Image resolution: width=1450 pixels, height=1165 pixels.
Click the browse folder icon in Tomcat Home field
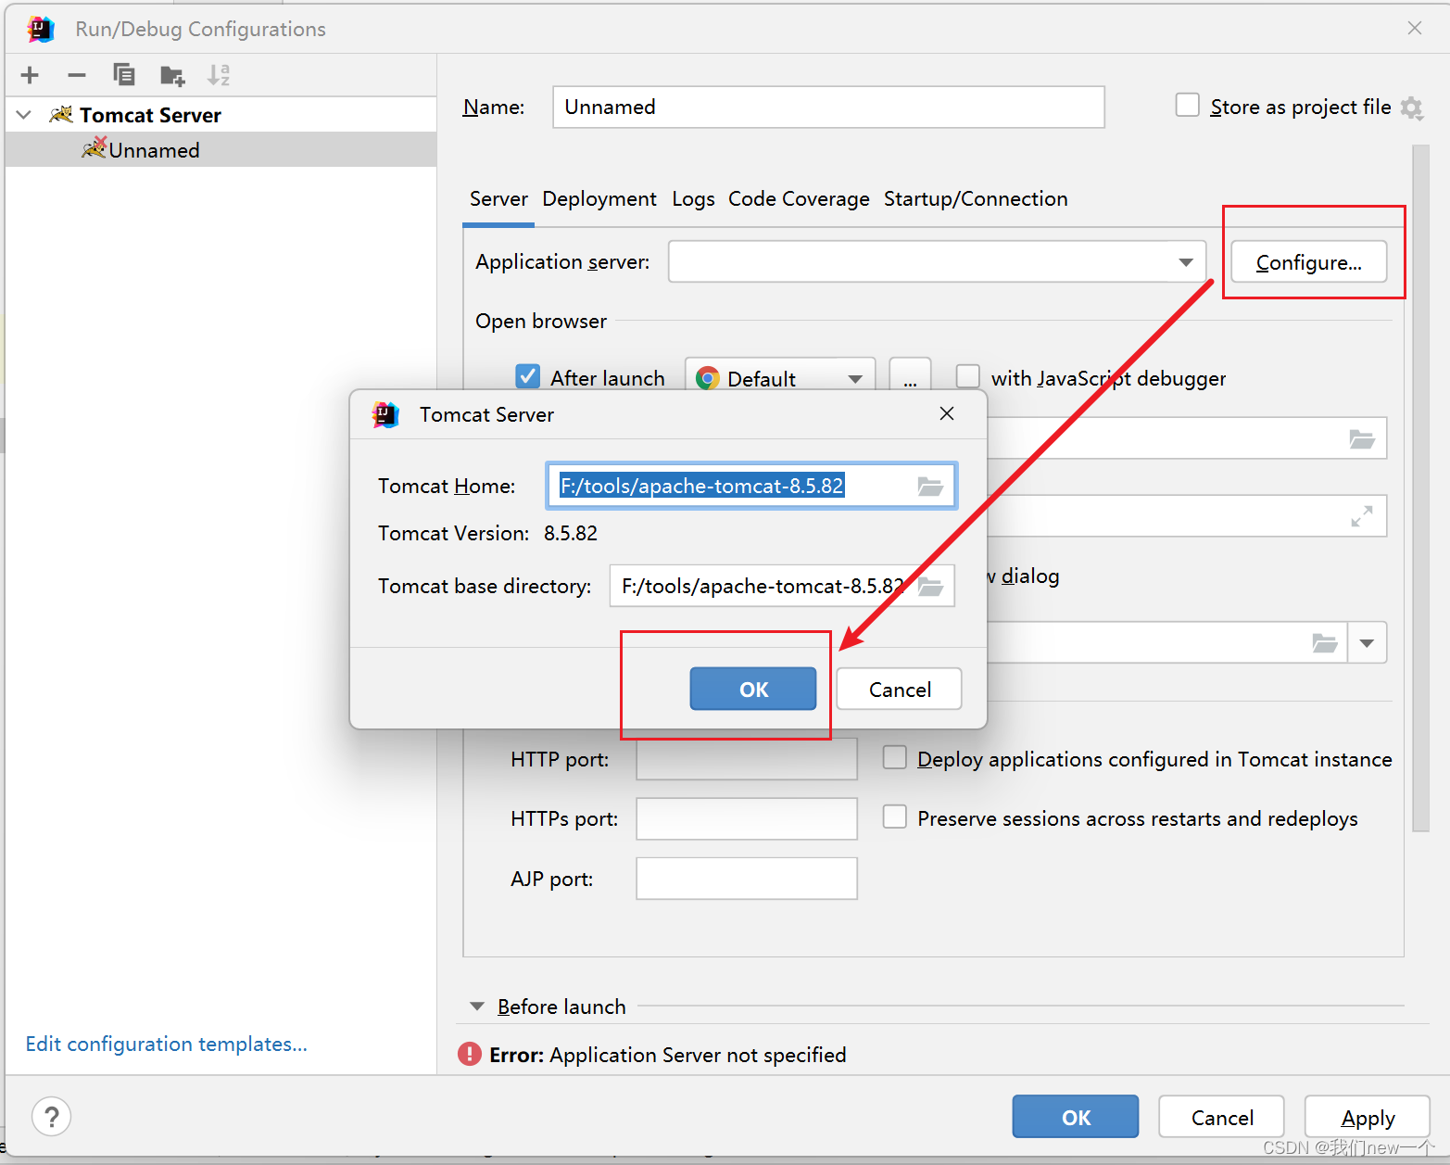(x=930, y=486)
